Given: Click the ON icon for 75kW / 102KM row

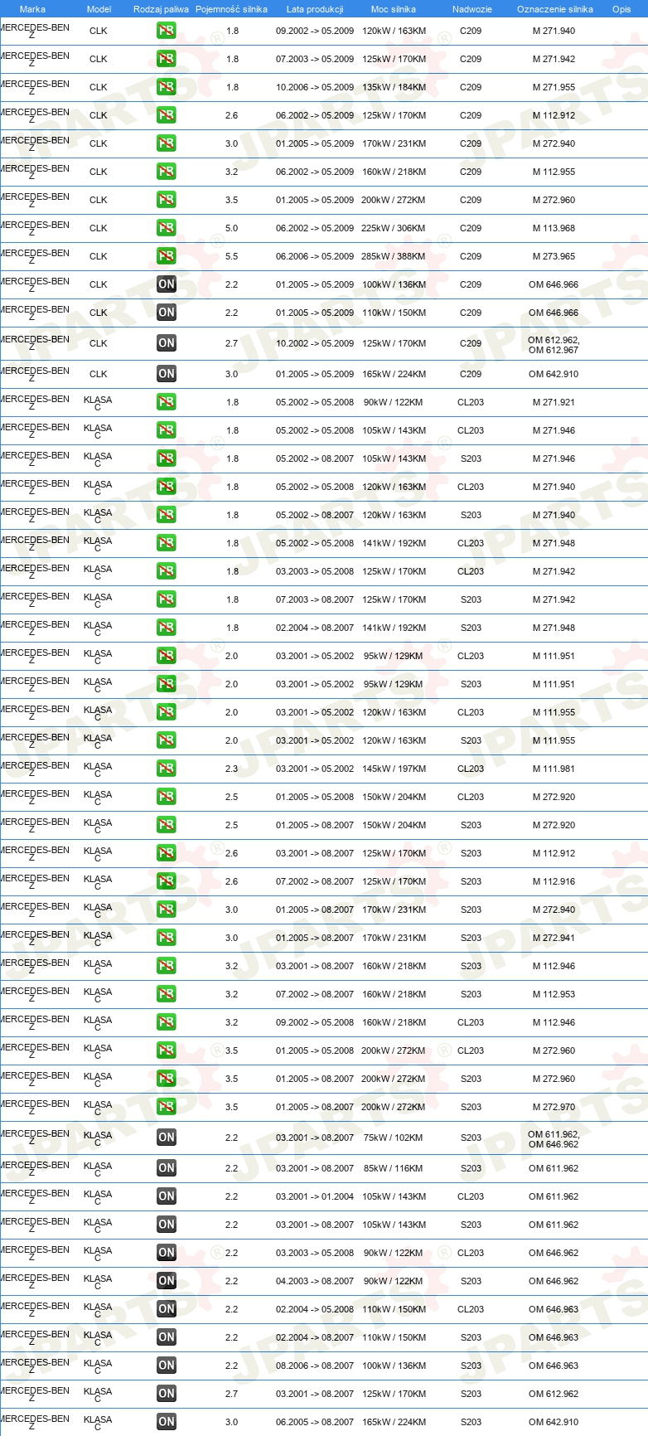Looking at the screenshot, I should pos(167,1138).
